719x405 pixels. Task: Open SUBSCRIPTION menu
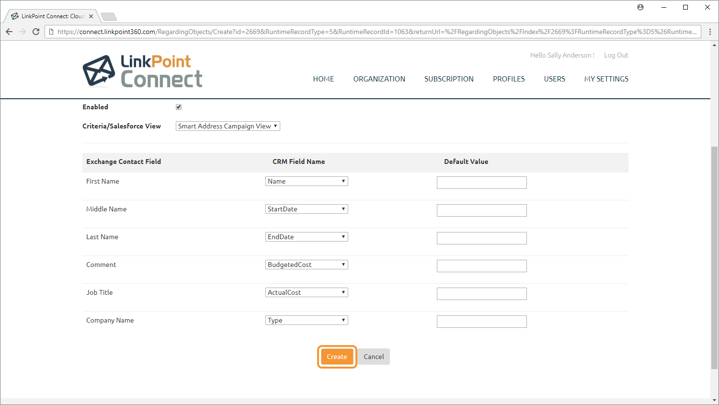point(449,79)
